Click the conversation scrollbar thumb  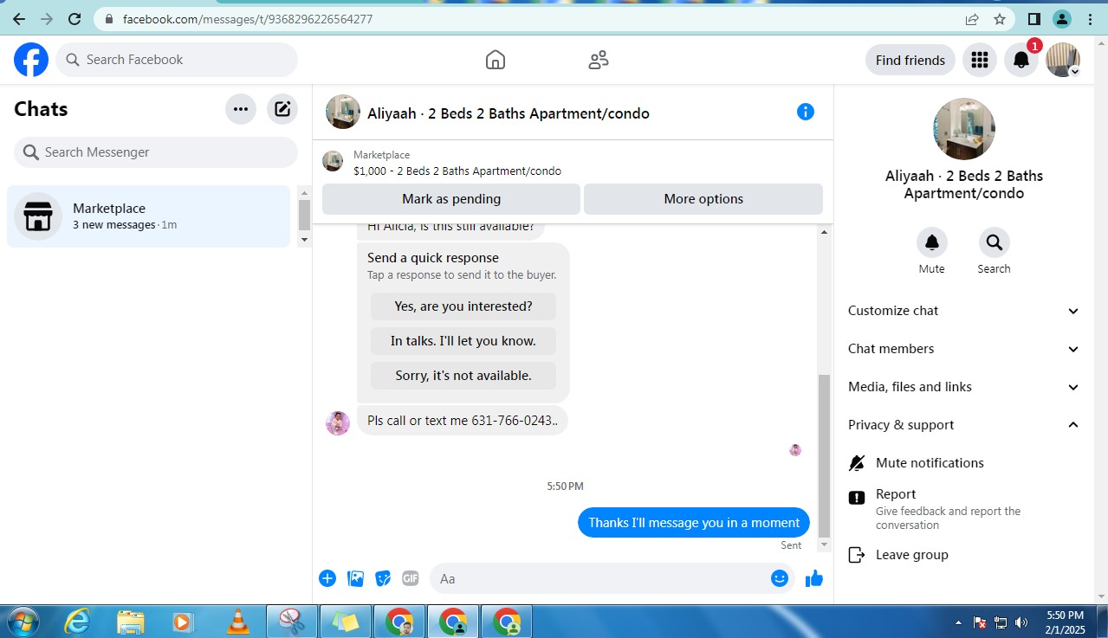pyautogui.click(x=824, y=456)
